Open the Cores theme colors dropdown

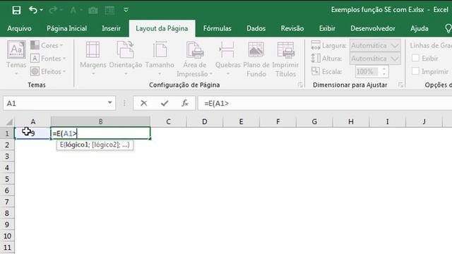tap(47, 45)
